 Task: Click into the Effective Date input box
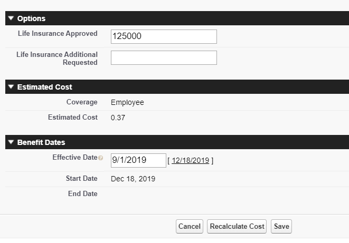138,160
